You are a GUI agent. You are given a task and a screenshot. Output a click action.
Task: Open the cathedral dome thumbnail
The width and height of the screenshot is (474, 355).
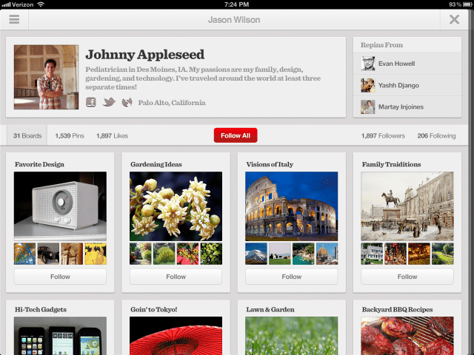[327, 254]
